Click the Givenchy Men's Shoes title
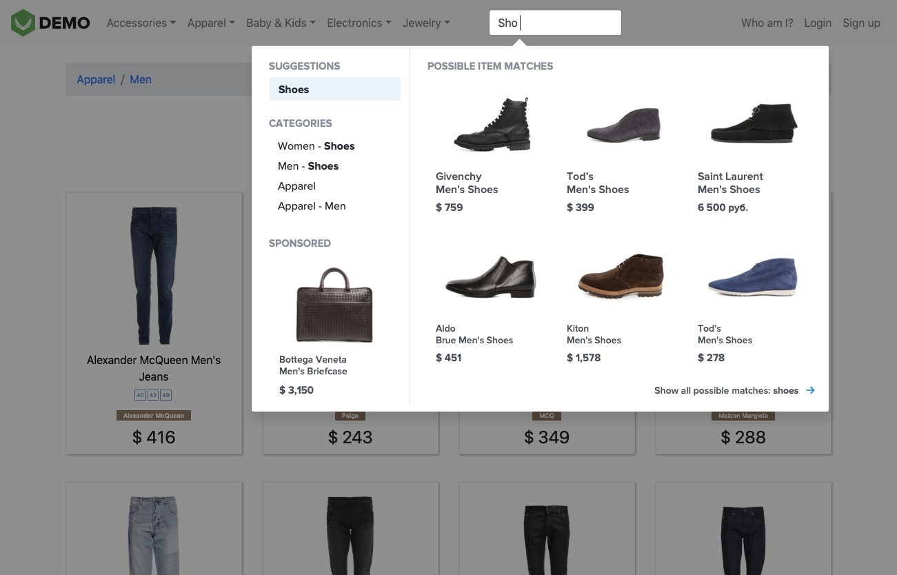 pyautogui.click(x=467, y=183)
